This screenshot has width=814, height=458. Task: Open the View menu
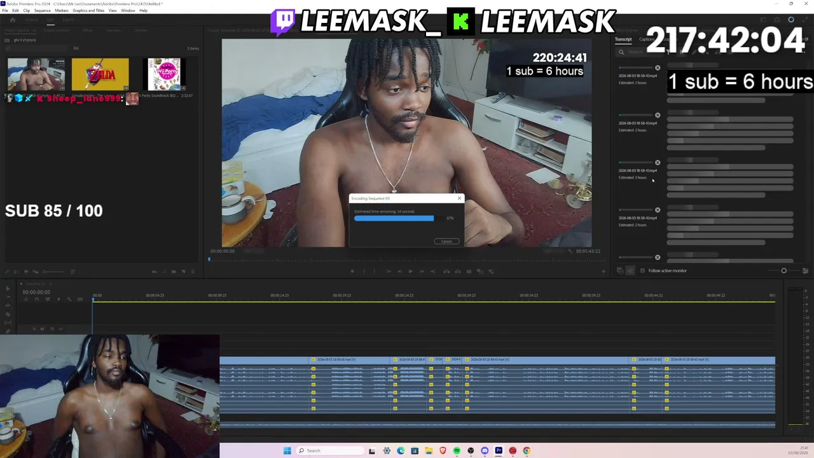coord(113,11)
